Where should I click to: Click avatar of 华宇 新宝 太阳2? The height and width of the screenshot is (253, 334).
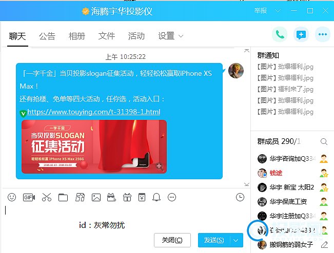tap(262, 187)
